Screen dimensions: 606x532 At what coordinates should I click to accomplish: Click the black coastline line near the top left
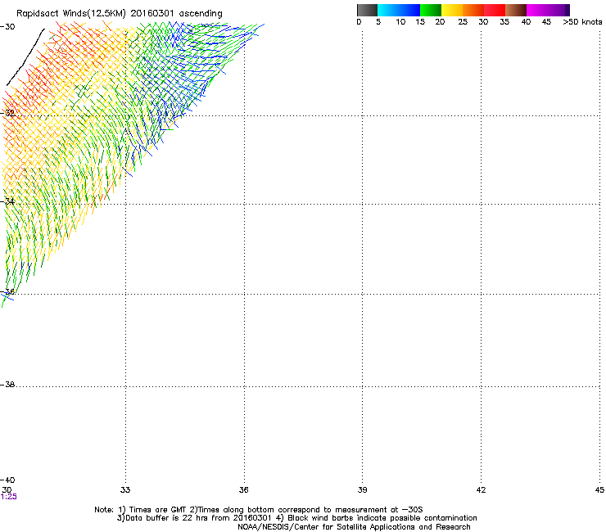pyautogui.click(x=25, y=57)
